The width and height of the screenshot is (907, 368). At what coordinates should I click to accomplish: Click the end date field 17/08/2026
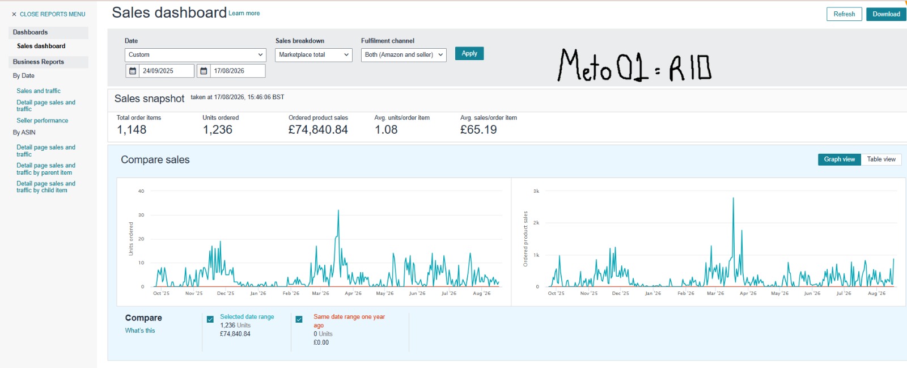click(x=238, y=71)
